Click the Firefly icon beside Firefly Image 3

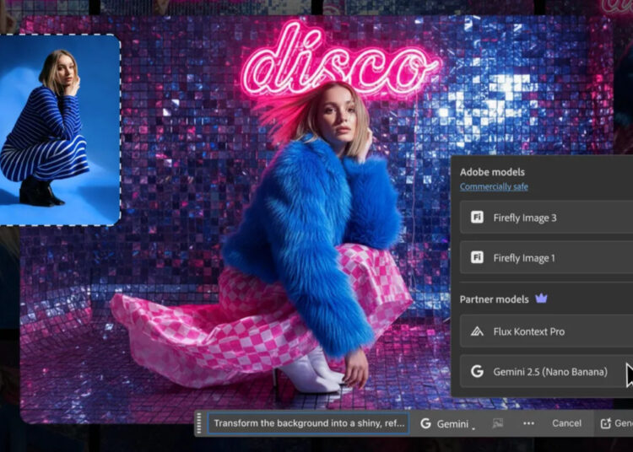pos(477,218)
